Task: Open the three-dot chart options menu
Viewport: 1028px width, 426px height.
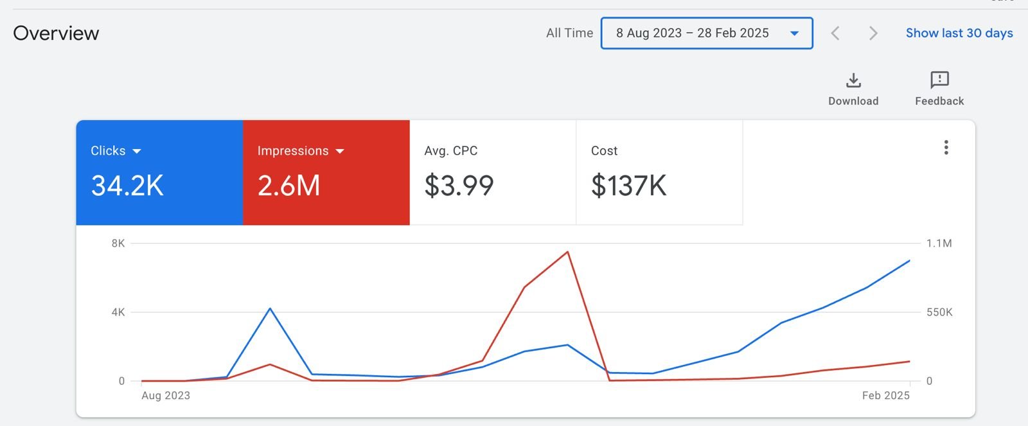Action: click(x=946, y=148)
